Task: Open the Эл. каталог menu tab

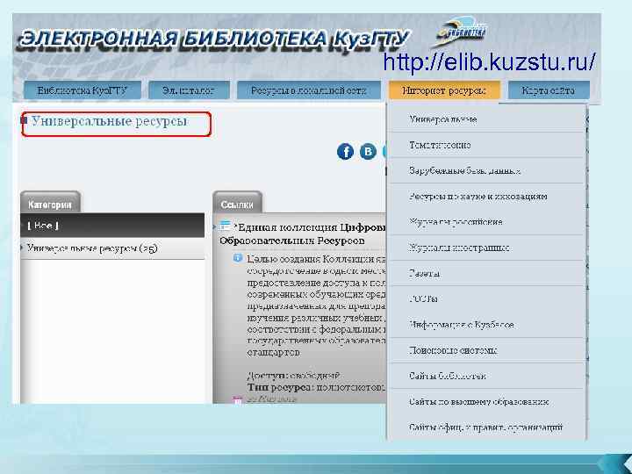Action: point(189,90)
